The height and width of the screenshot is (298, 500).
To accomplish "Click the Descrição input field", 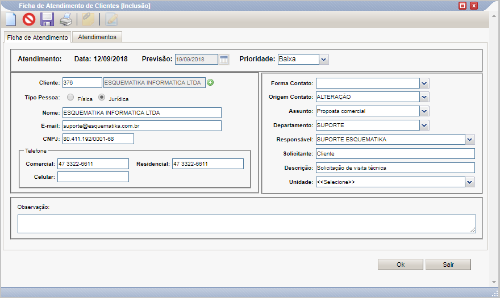I will pos(395,167).
